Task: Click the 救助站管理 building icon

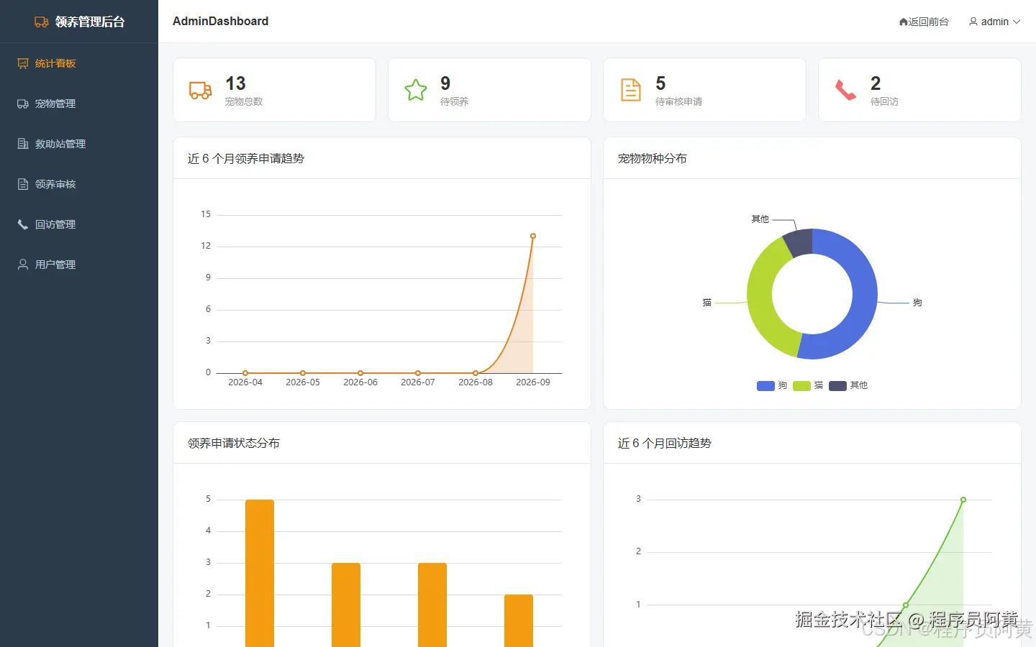Action: pyautogui.click(x=23, y=144)
